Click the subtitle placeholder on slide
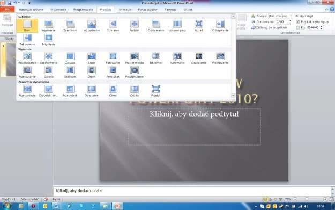Viewport: 335px width, 210px height. pyautogui.click(x=195, y=127)
